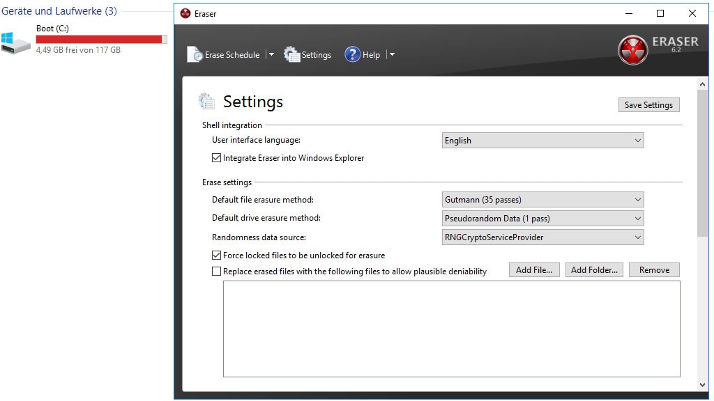Image resolution: width=714 pixels, height=401 pixels.
Task: Click the Settings page heading icon
Action: pos(206,101)
